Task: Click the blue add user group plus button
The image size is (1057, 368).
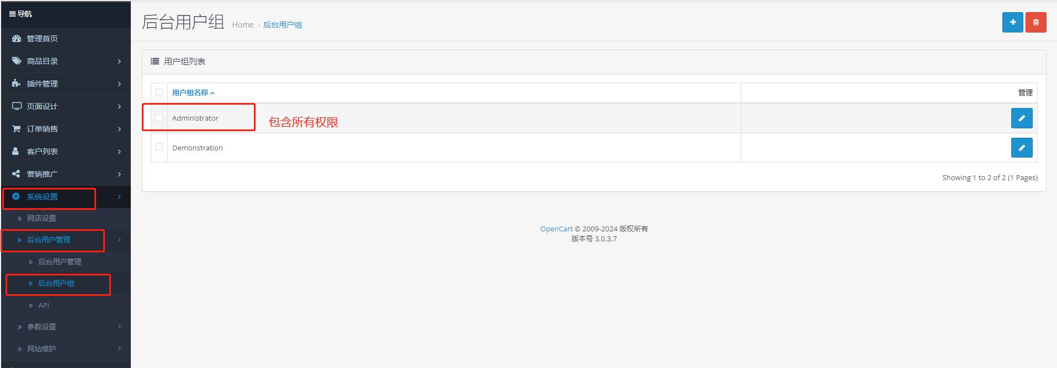Action: 1012,23
